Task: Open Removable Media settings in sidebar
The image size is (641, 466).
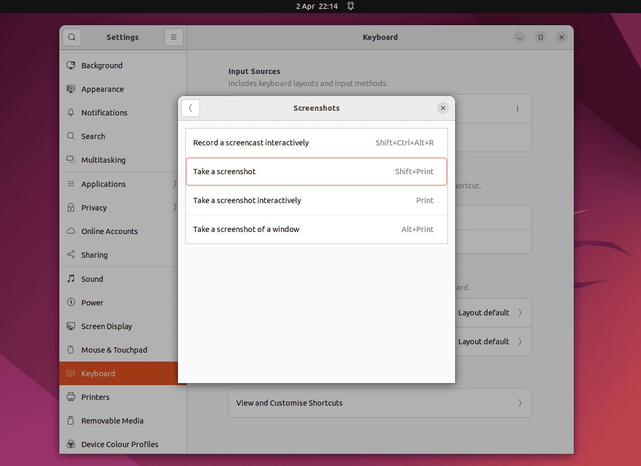Action: coord(123,420)
